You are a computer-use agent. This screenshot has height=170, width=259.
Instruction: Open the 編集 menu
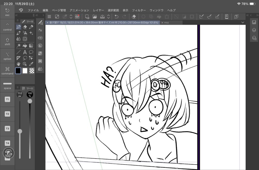pos(45,10)
